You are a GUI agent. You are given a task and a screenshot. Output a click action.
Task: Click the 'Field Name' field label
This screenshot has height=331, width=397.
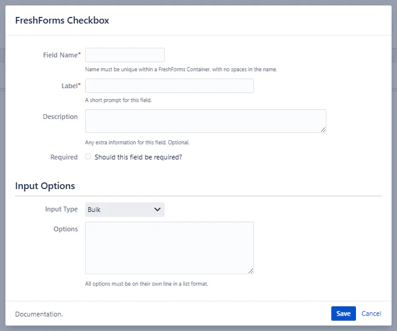click(x=60, y=55)
